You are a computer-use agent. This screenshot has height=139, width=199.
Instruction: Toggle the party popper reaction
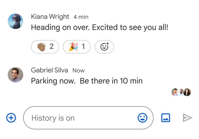tap(77, 47)
